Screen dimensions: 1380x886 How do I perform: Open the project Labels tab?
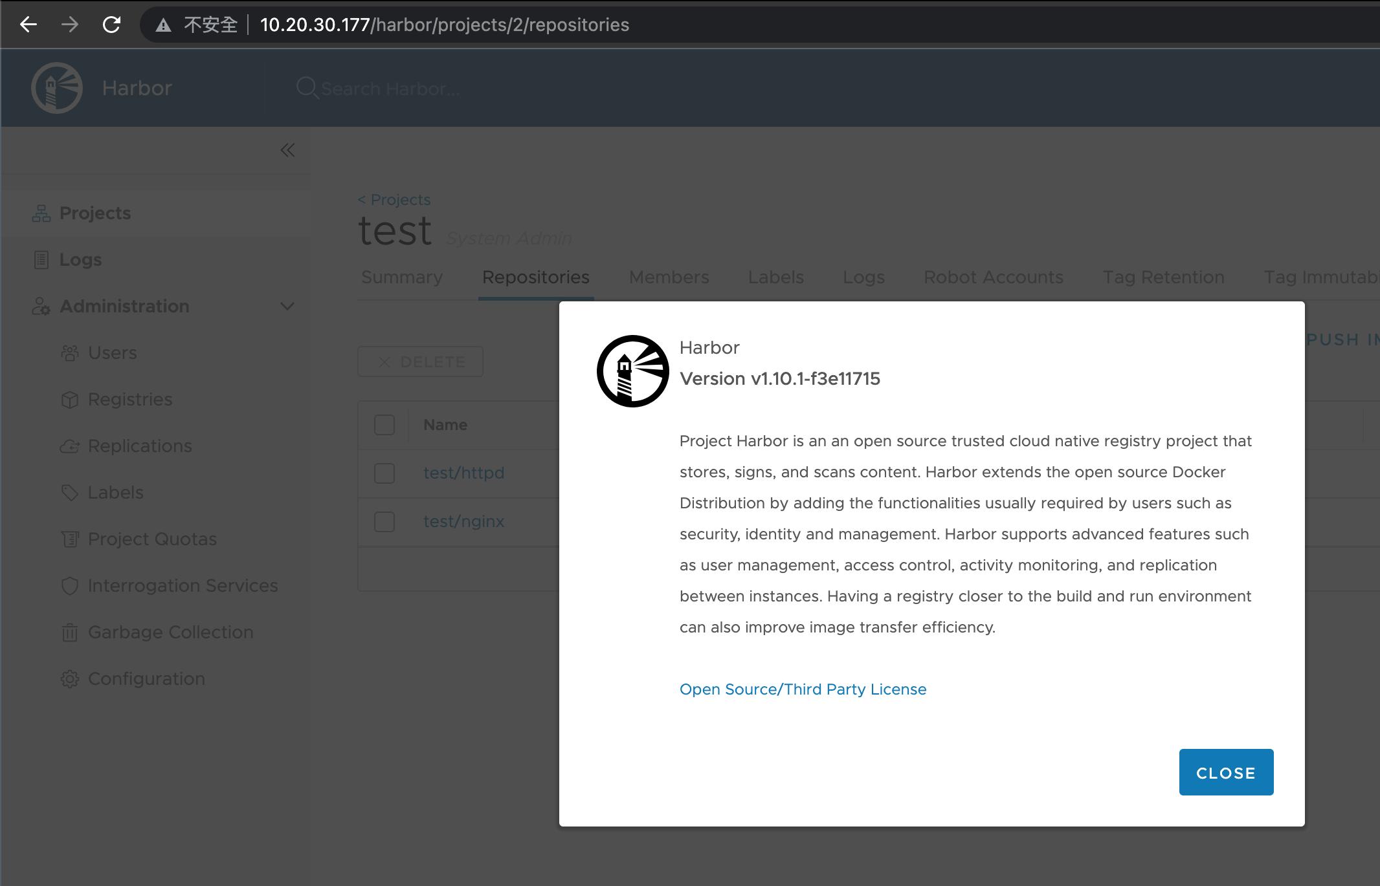click(776, 277)
